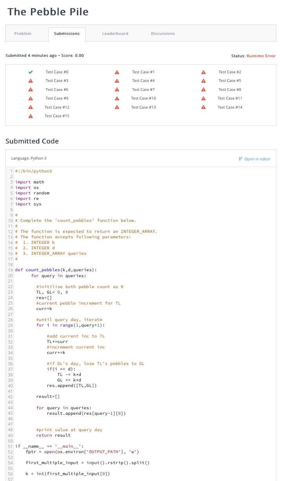Screen dimensions: 294x481
Task: Click the error icon for Test Case #2
Action: click(203, 72)
